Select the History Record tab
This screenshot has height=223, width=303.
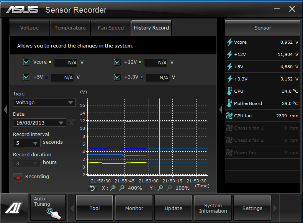tap(151, 28)
